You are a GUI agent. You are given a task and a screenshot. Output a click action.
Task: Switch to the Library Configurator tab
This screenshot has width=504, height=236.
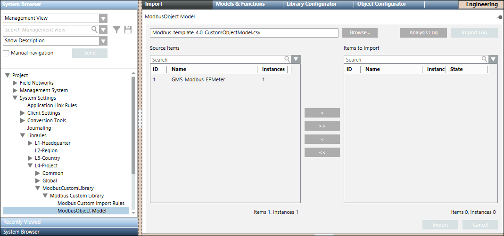click(x=312, y=4)
